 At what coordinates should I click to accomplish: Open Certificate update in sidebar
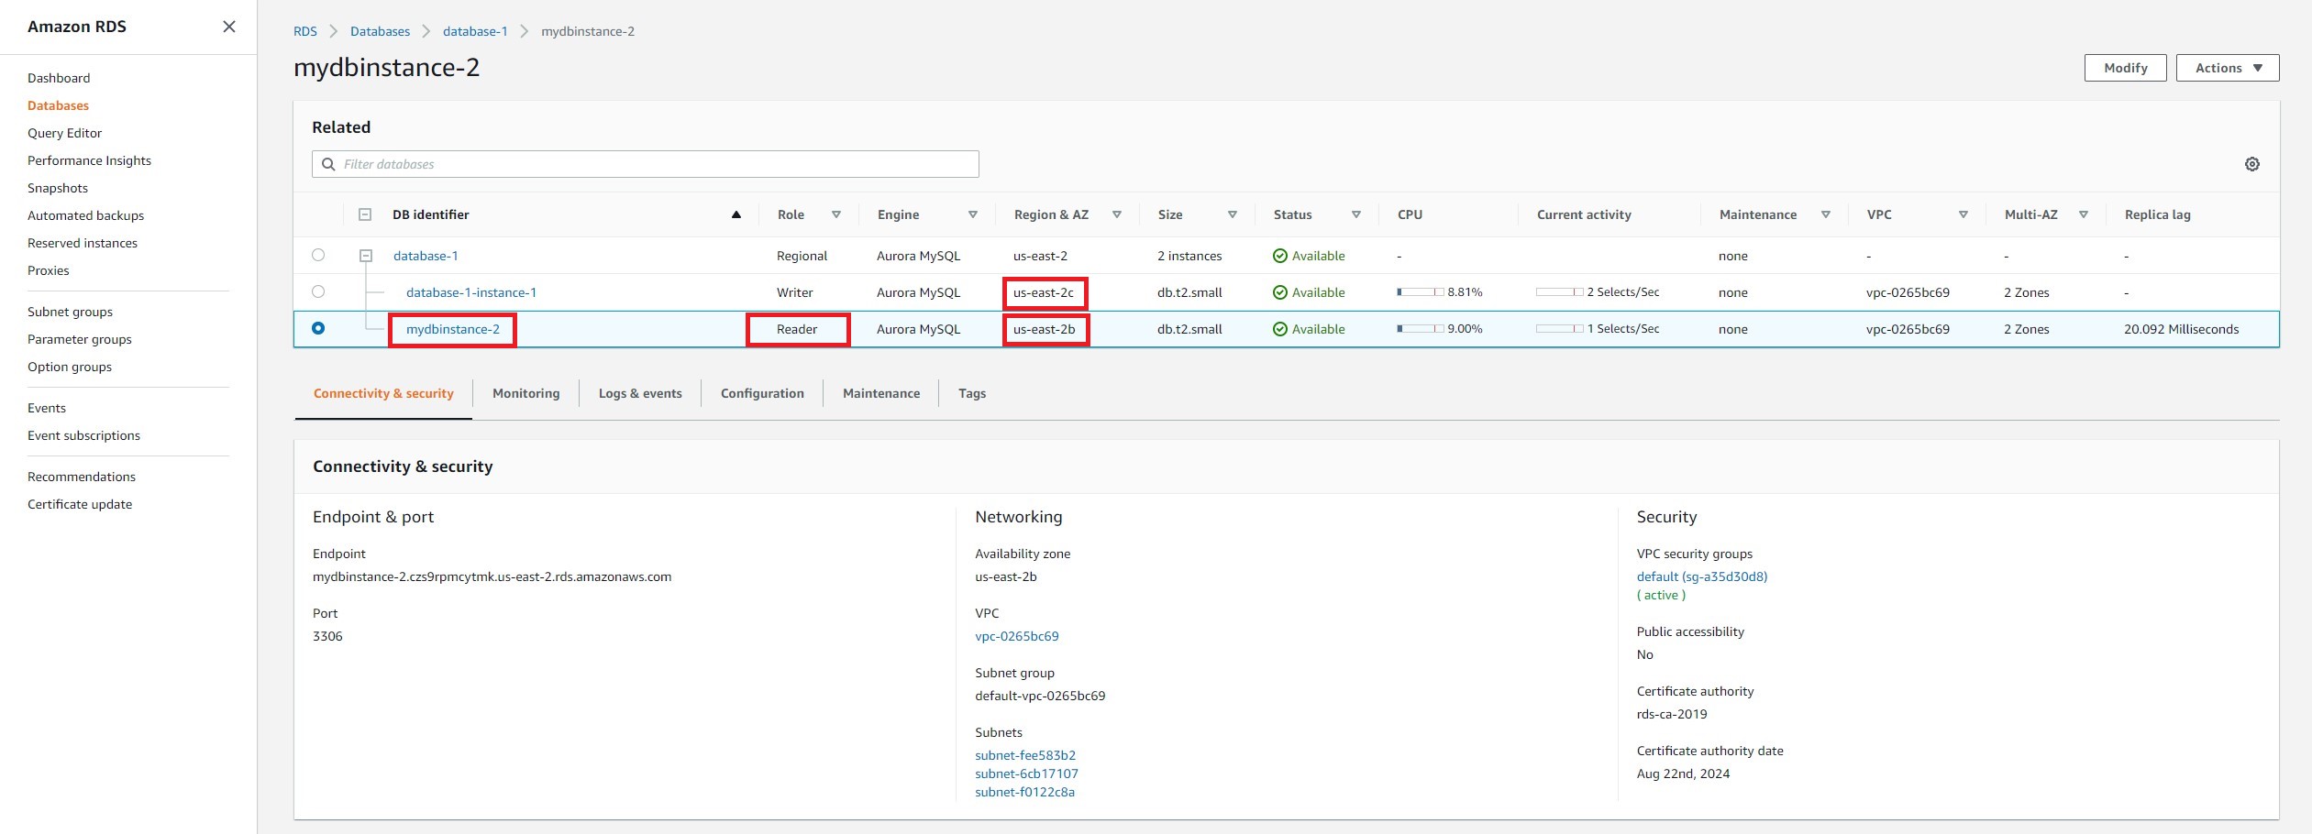80,504
